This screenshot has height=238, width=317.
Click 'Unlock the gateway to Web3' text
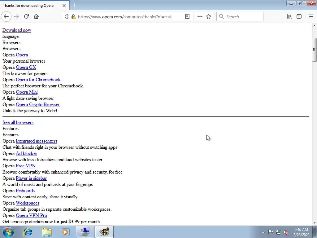[30, 111]
